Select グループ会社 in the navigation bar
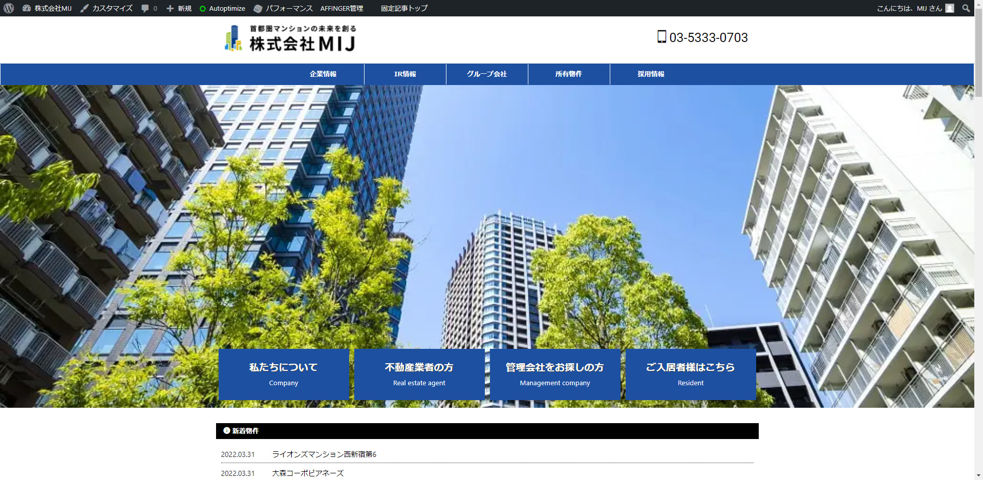 (x=486, y=74)
